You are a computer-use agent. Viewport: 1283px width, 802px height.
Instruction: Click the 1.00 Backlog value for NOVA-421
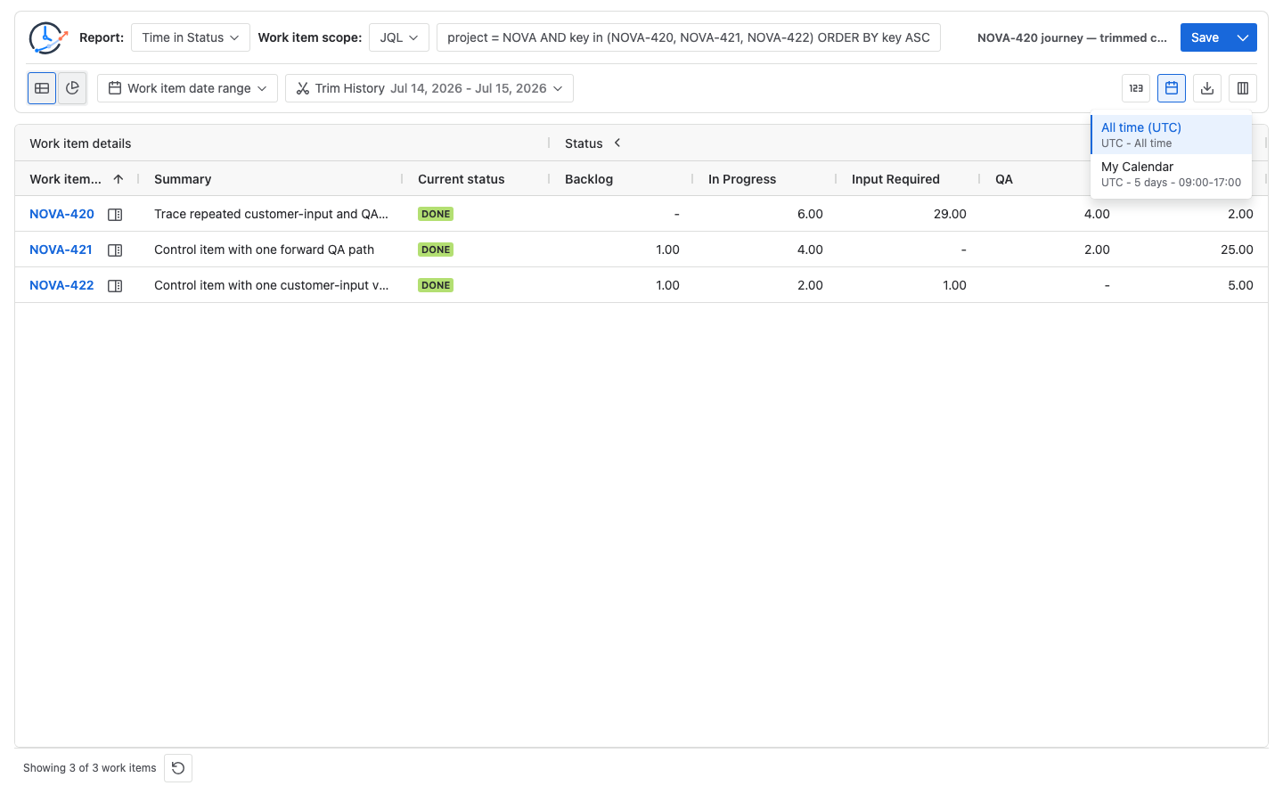[667, 250]
